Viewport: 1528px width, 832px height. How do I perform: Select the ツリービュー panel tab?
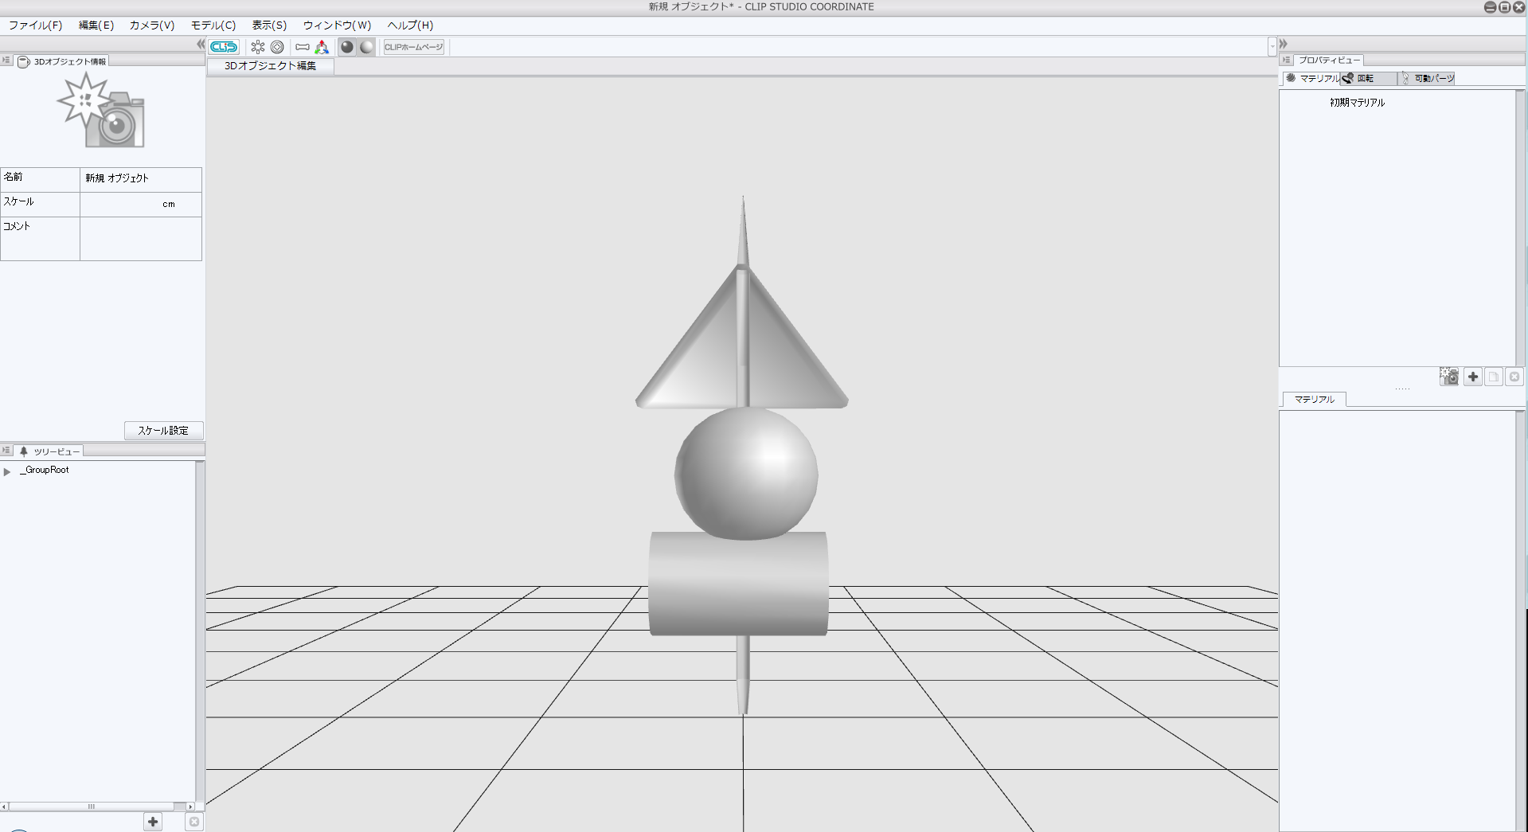click(x=49, y=451)
